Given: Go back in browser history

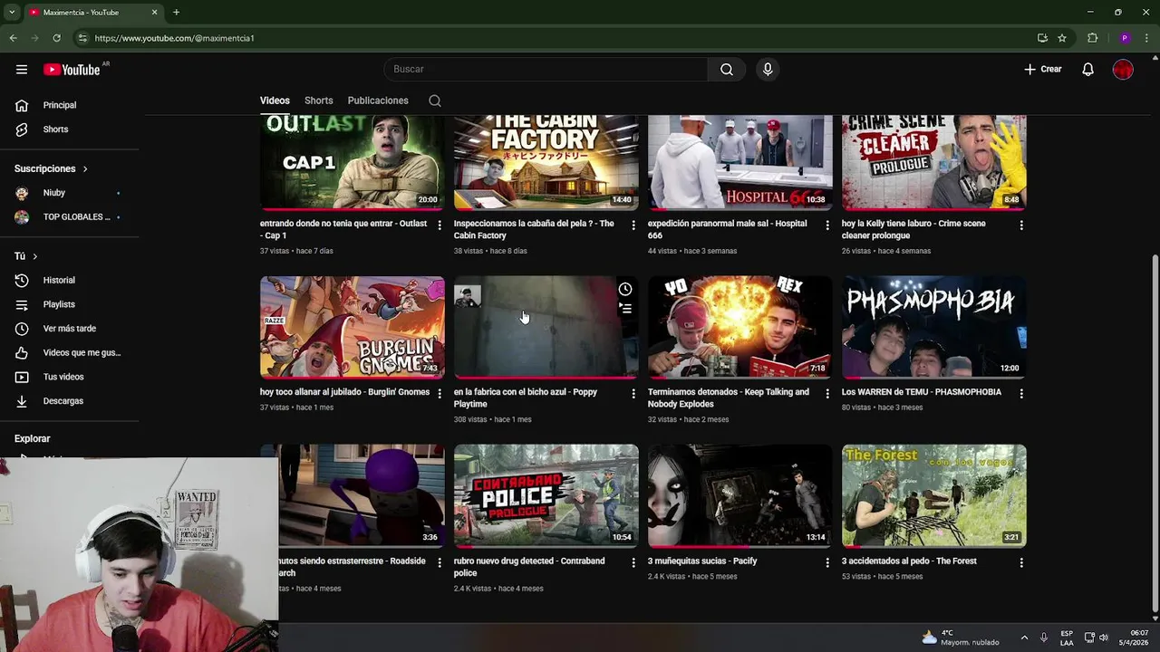Looking at the screenshot, I should click(x=13, y=38).
